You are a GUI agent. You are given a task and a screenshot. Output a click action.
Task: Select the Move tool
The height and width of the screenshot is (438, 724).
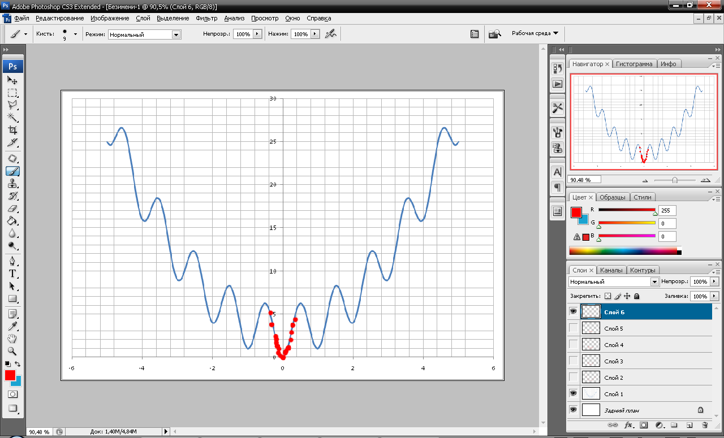(x=12, y=80)
